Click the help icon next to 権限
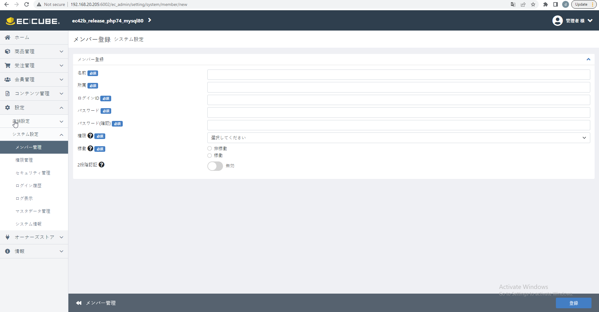The image size is (599, 312). (x=90, y=136)
